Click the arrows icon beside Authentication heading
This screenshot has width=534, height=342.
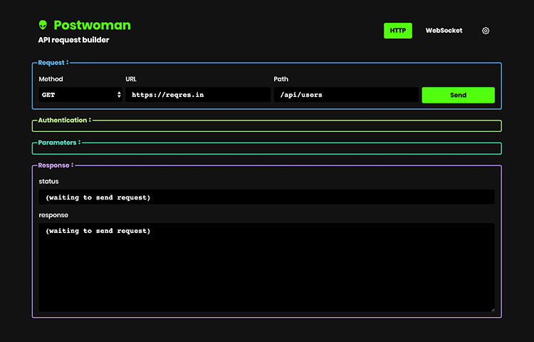[90, 120]
